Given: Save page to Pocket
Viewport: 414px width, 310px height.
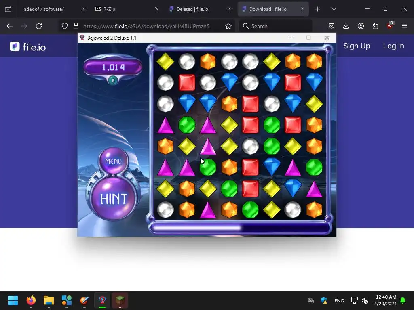Looking at the screenshot, I should (x=332, y=26).
